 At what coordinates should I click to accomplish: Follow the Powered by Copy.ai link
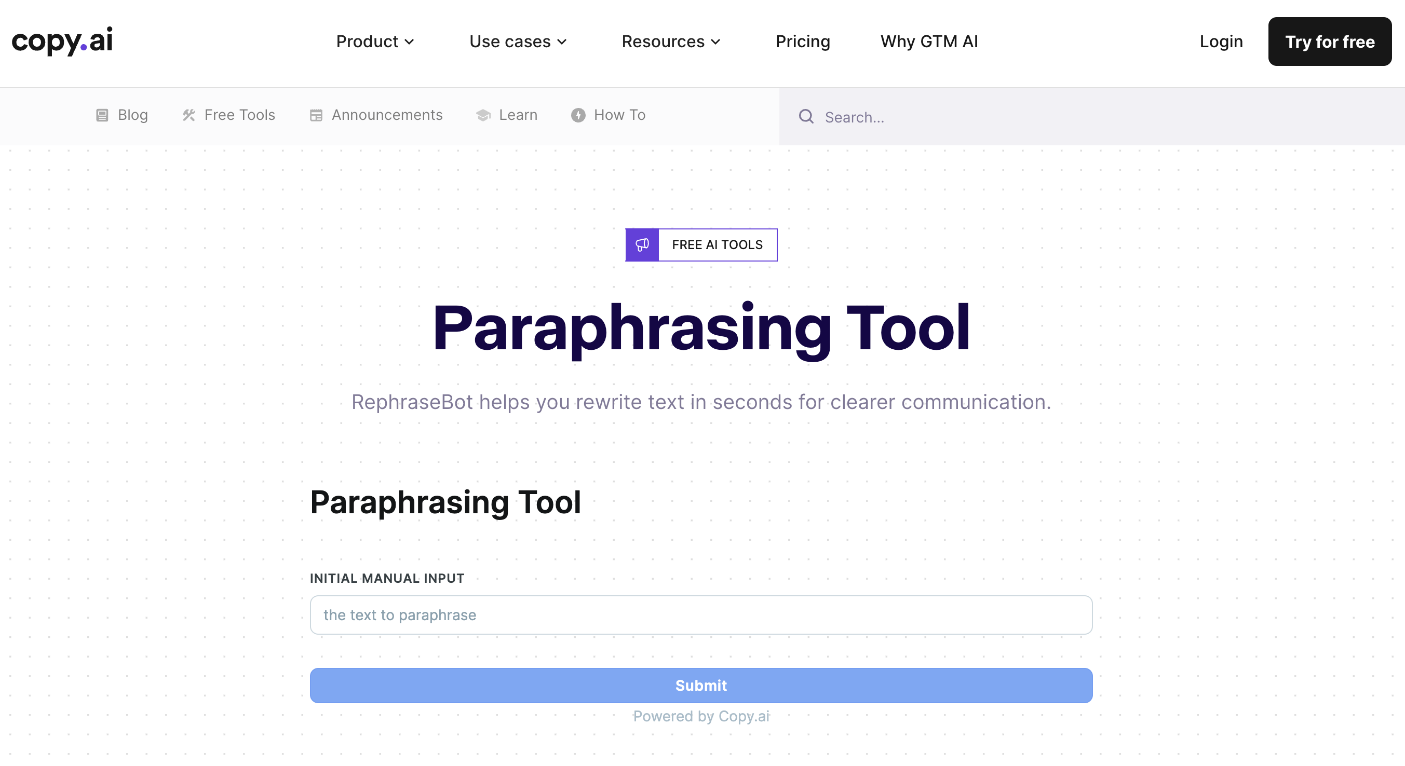pos(701,716)
